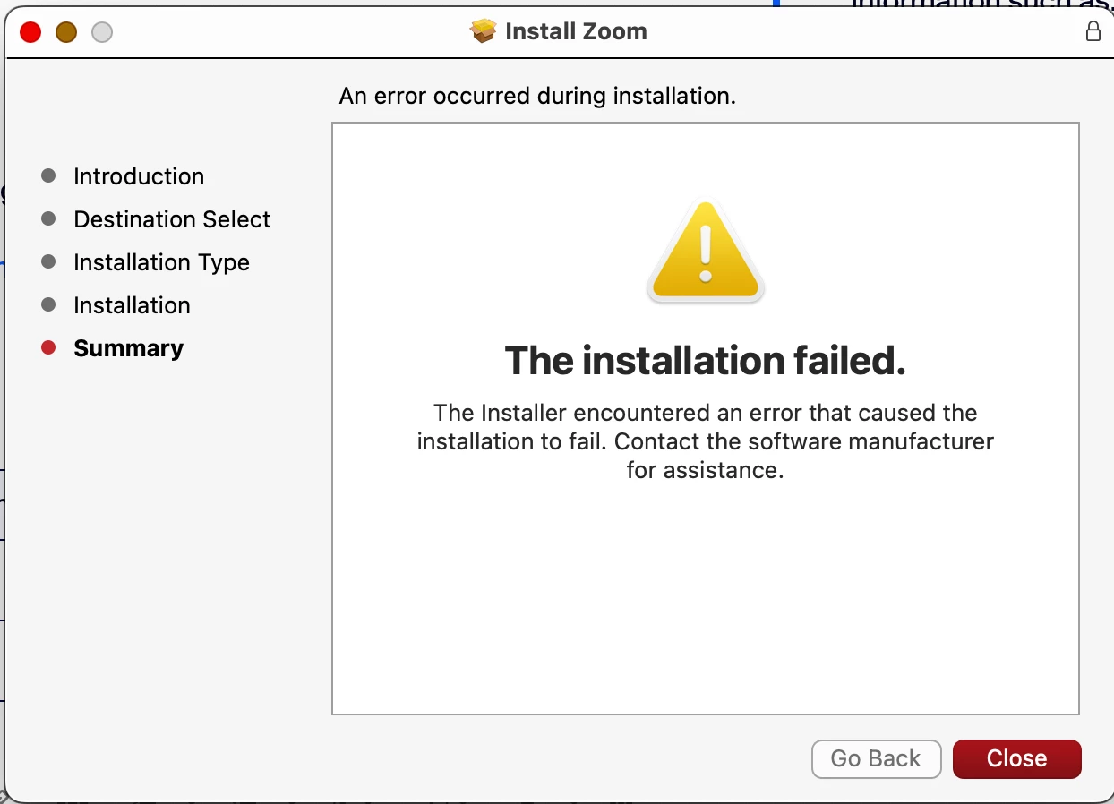Click the grey disabled zoom window button

[102, 32]
